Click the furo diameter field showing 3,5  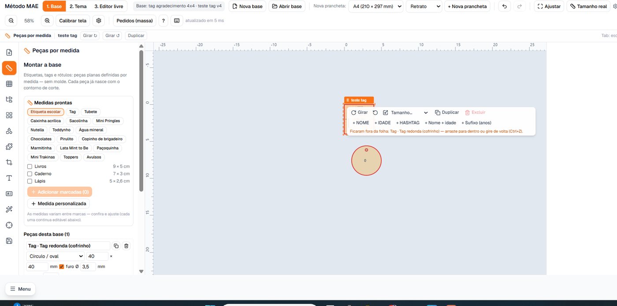tap(88, 266)
